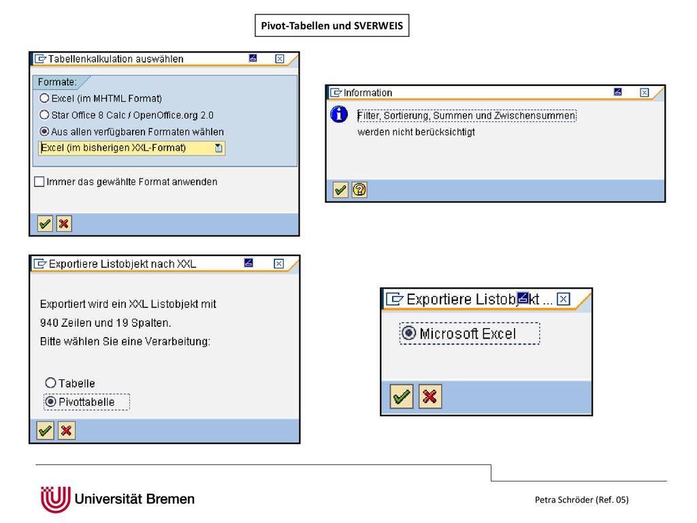Viewport: 697px width, 523px height.
Task: Close Exportiere Listobjekt nach XXL dialog
Action: click(278, 264)
